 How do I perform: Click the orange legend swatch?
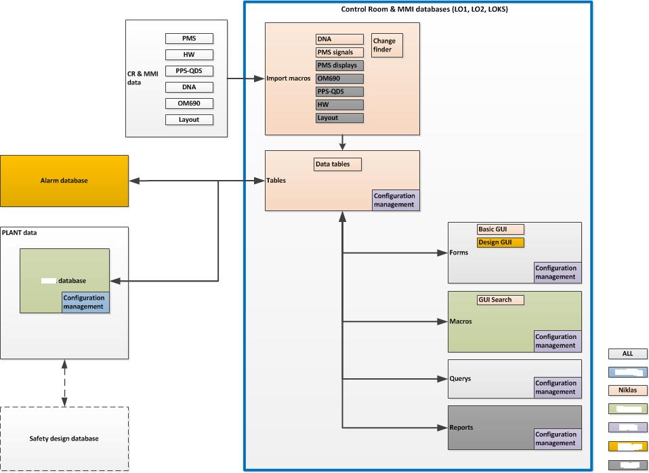(628, 446)
